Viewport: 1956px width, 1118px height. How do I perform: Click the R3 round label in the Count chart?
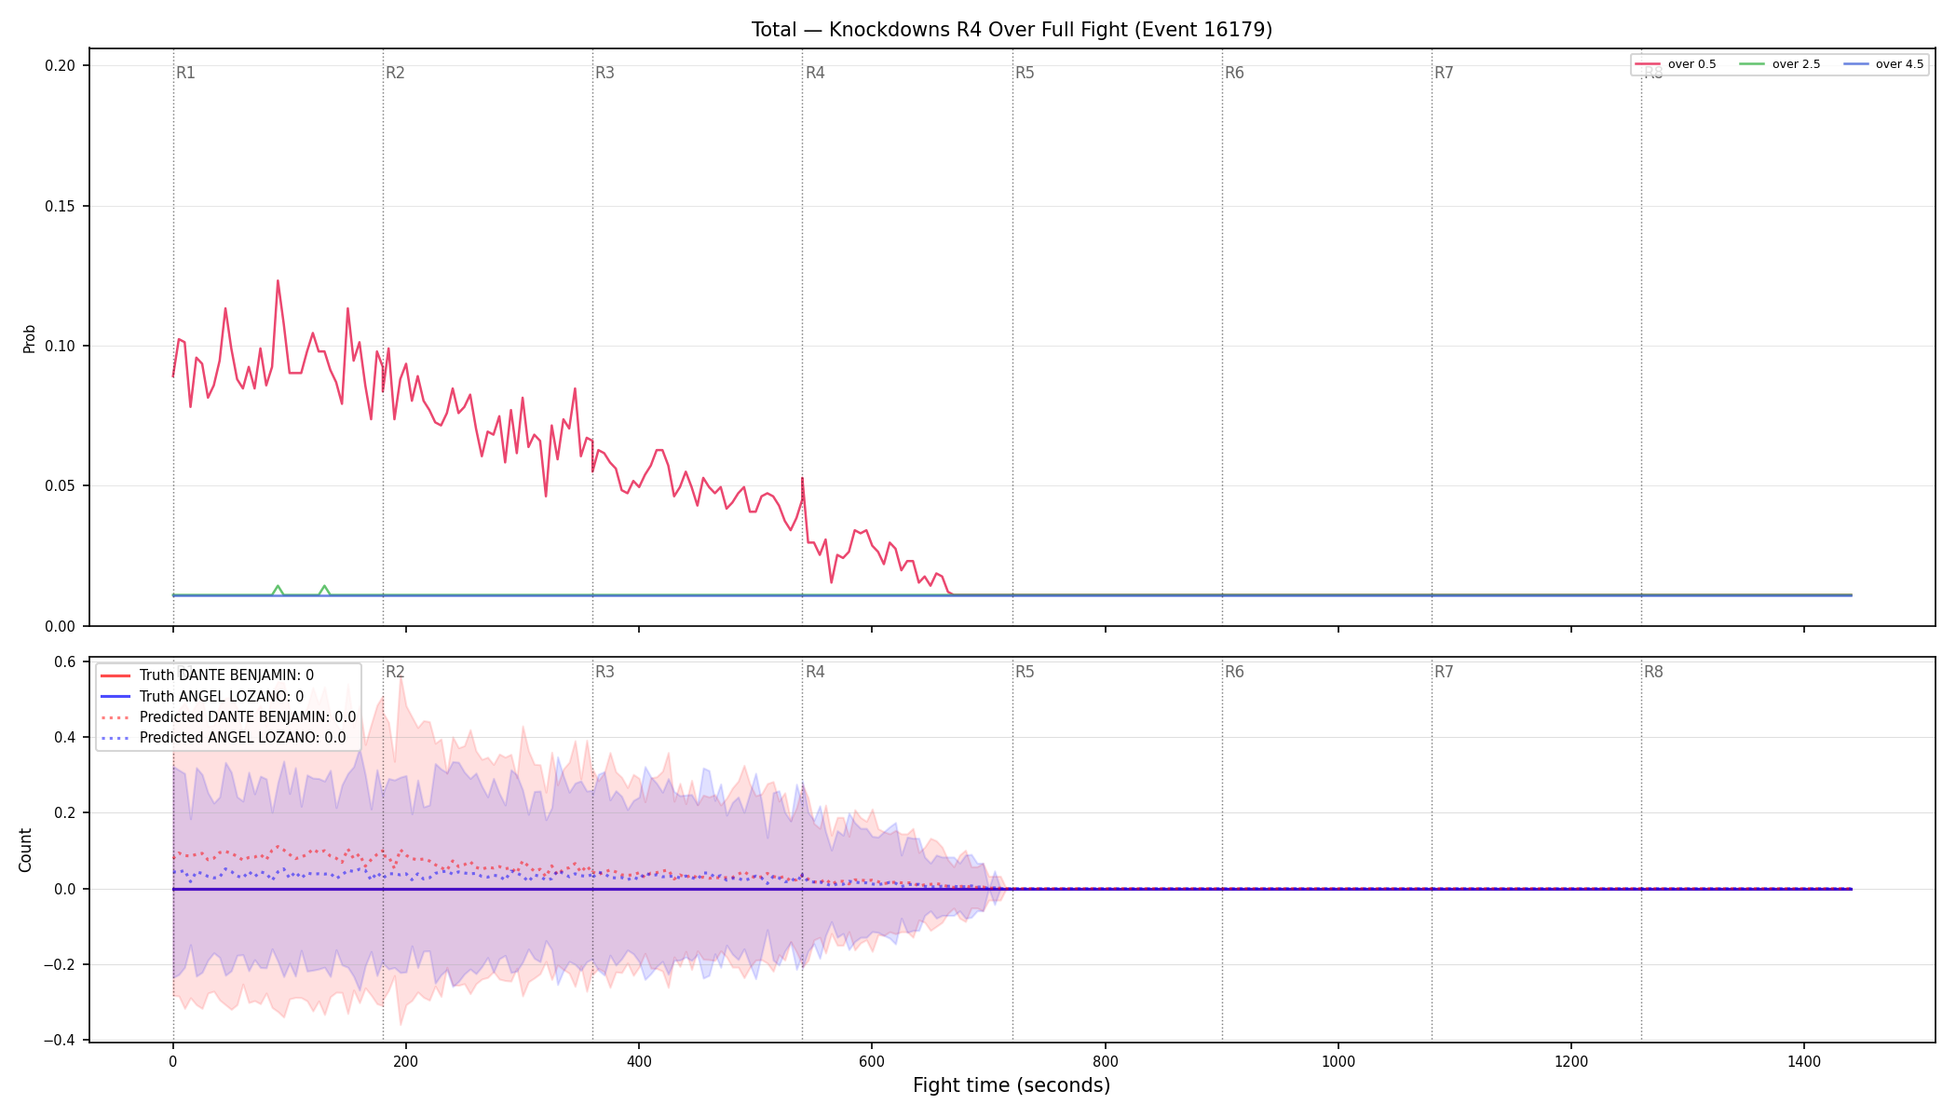click(605, 672)
